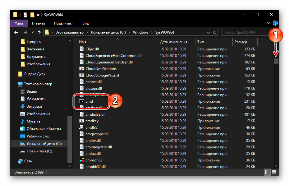Image resolution: width=289 pixels, height=186 pixels.
Task: Click into the Поиск: SysWOW64 search field
Action: [x=245, y=32]
